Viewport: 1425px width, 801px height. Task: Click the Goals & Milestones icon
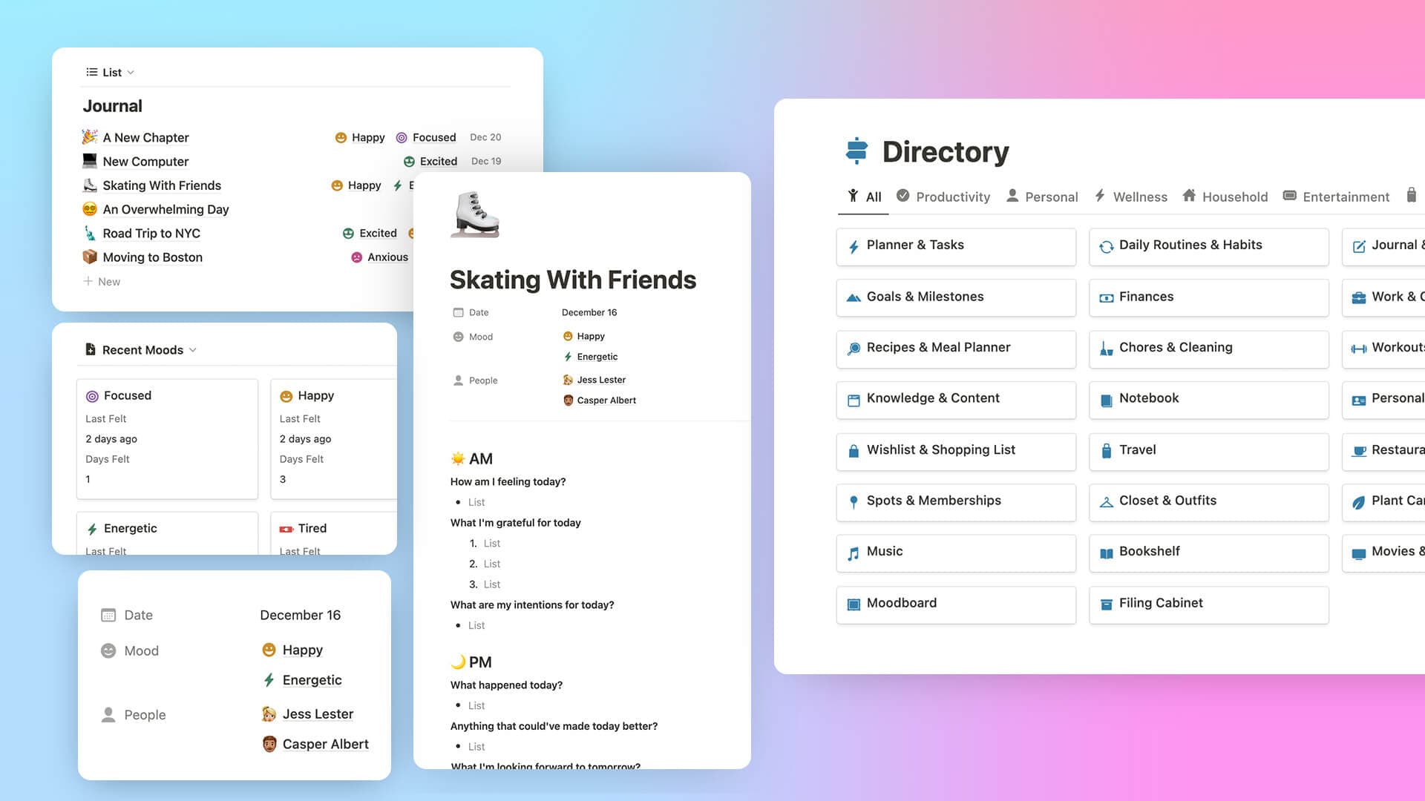pyautogui.click(x=854, y=297)
